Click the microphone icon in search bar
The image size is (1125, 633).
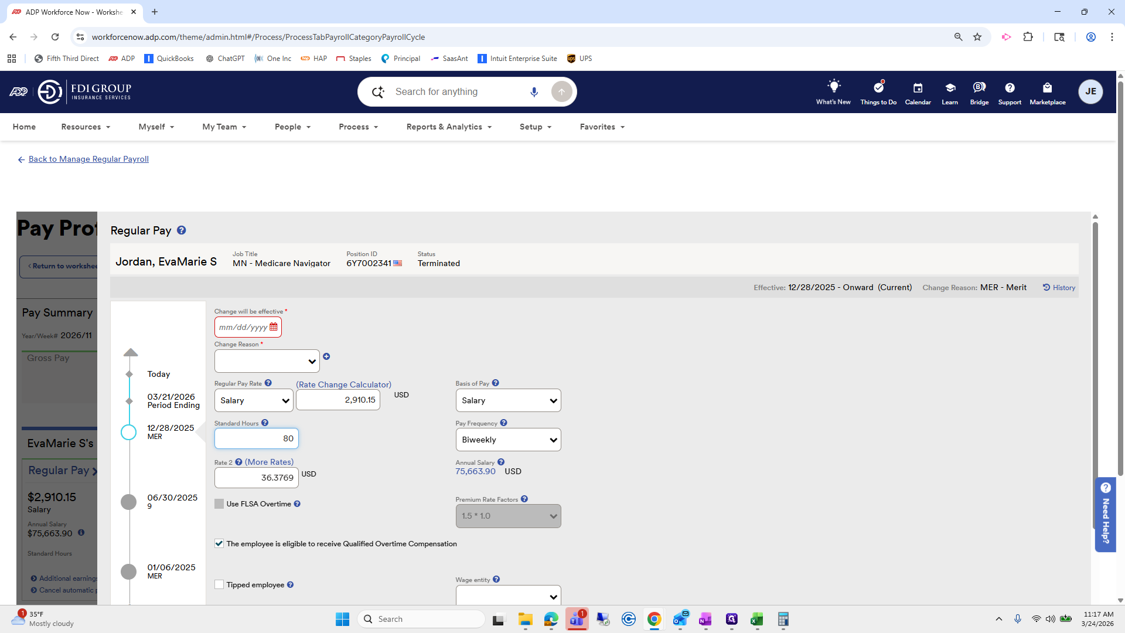[534, 92]
